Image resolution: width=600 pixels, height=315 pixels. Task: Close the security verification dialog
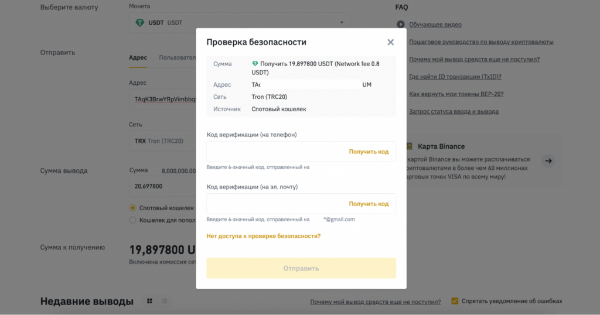tap(390, 42)
